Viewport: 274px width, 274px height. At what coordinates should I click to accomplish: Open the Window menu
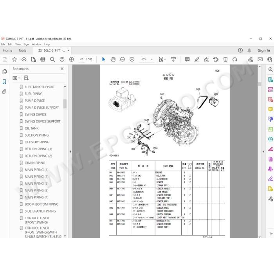pos(36,44)
